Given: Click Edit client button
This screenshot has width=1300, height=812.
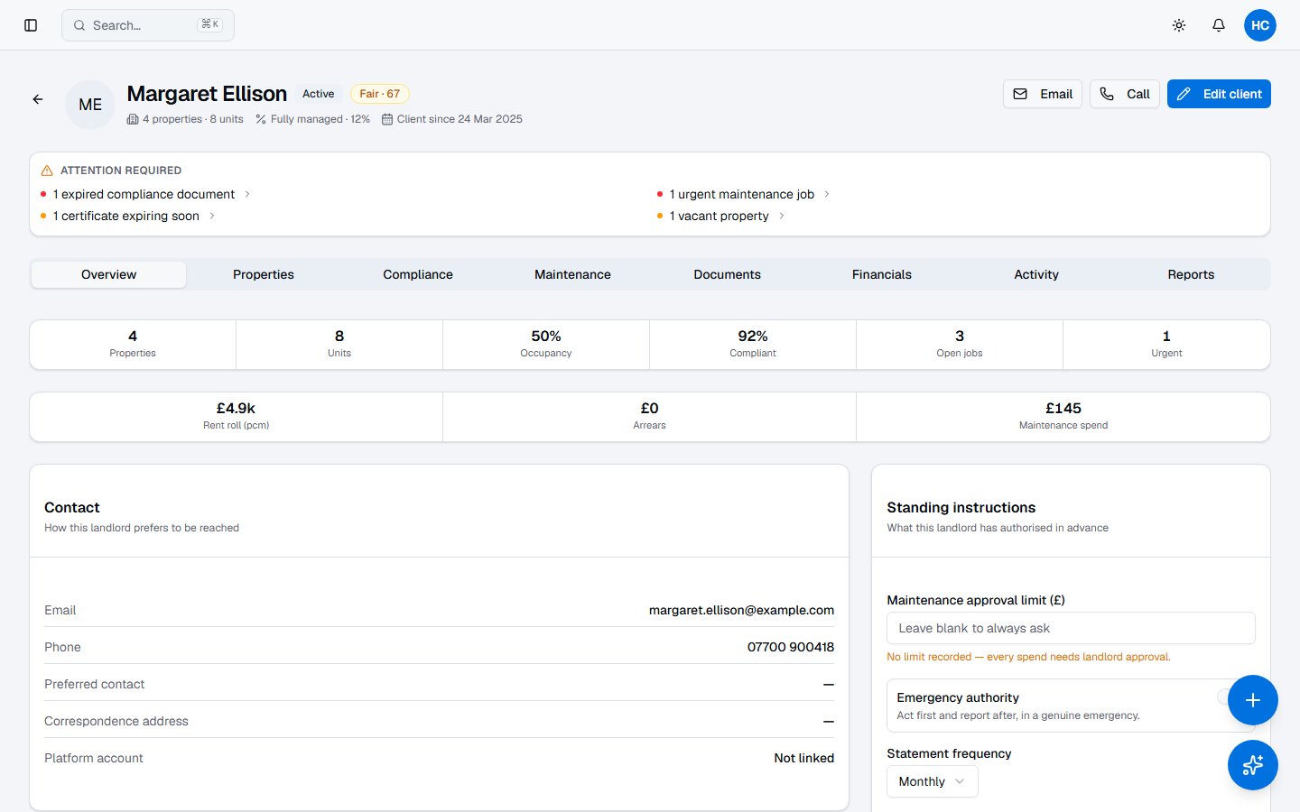Looking at the screenshot, I should (x=1219, y=94).
